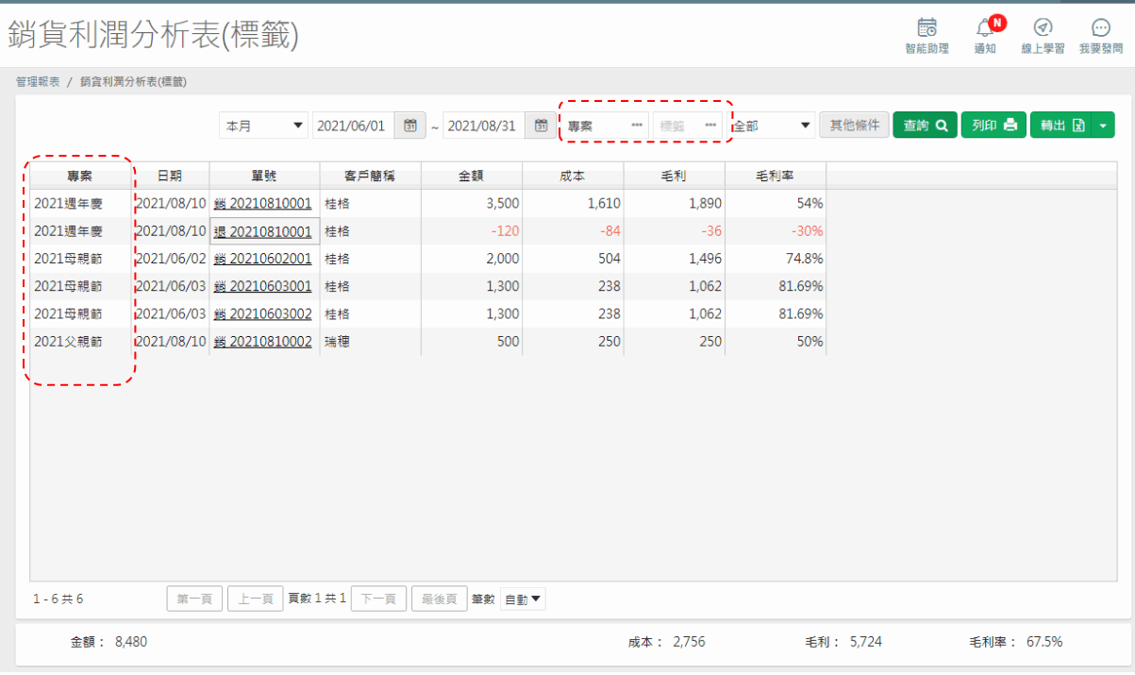Click the end date field 2021/08/31
The image size is (1135, 675).
484,126
